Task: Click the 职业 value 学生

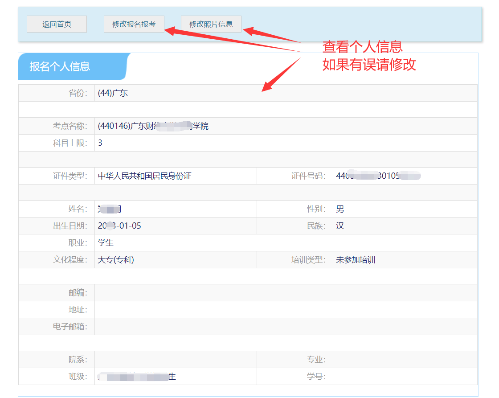Action: tap(106, 243)
